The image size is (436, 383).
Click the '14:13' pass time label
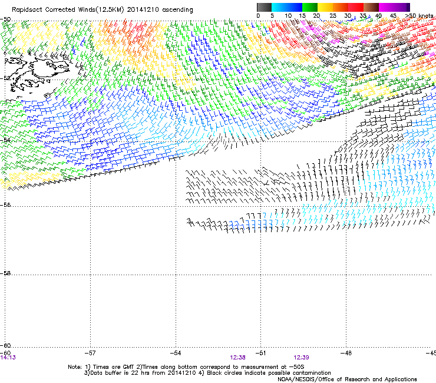coord(8,358)
